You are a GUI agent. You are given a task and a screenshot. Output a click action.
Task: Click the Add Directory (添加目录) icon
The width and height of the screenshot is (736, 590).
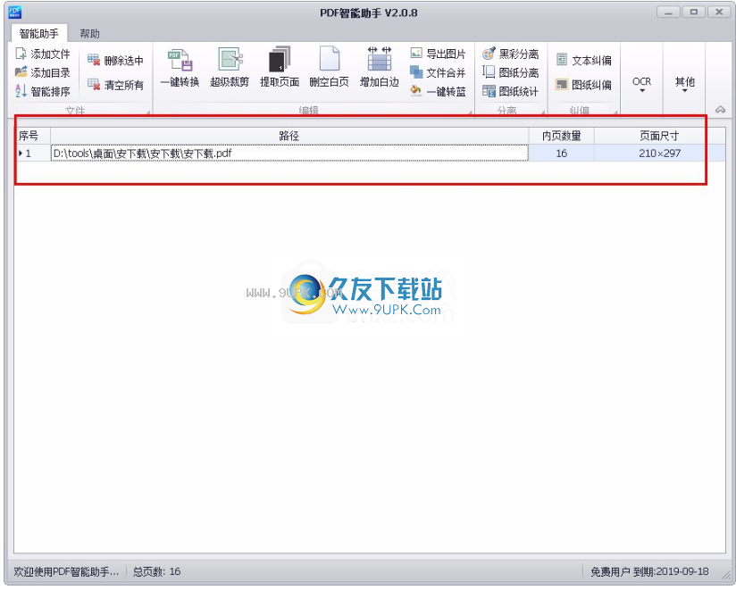(21, 72)
